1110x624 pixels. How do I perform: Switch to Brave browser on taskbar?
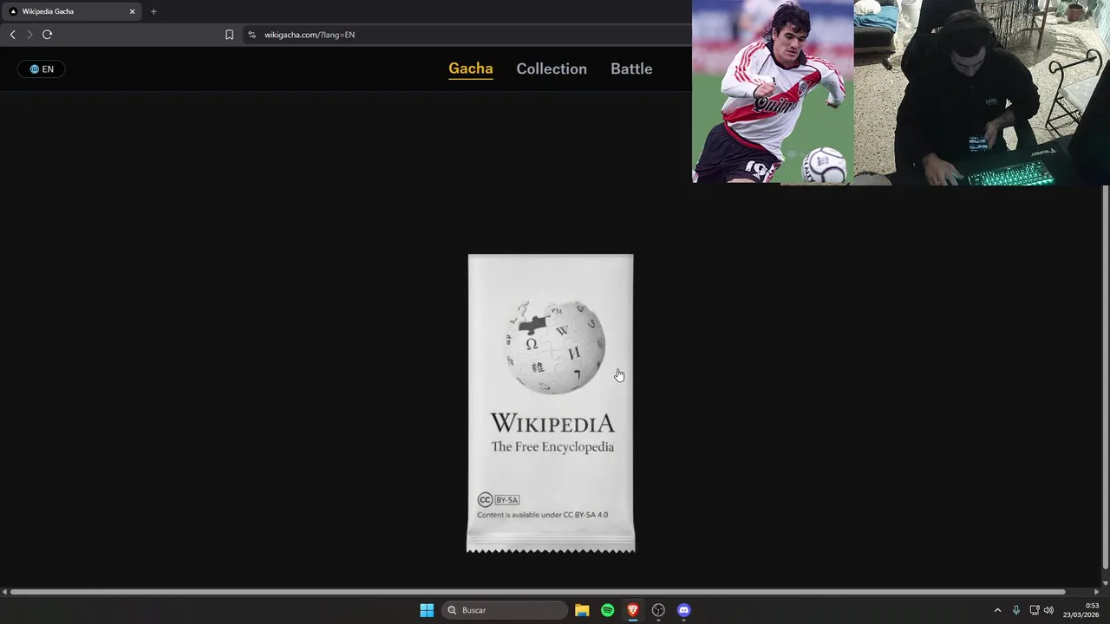633,610
